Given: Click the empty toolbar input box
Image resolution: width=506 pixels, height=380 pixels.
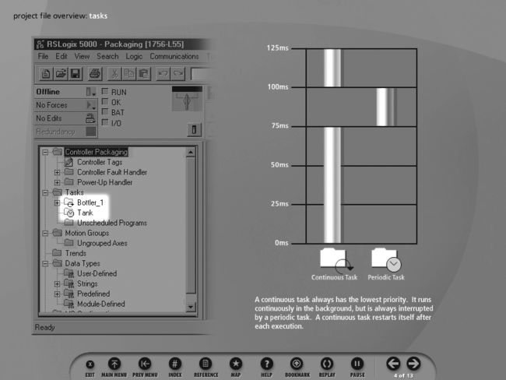Looking at the screenshot, I should 201,74.
